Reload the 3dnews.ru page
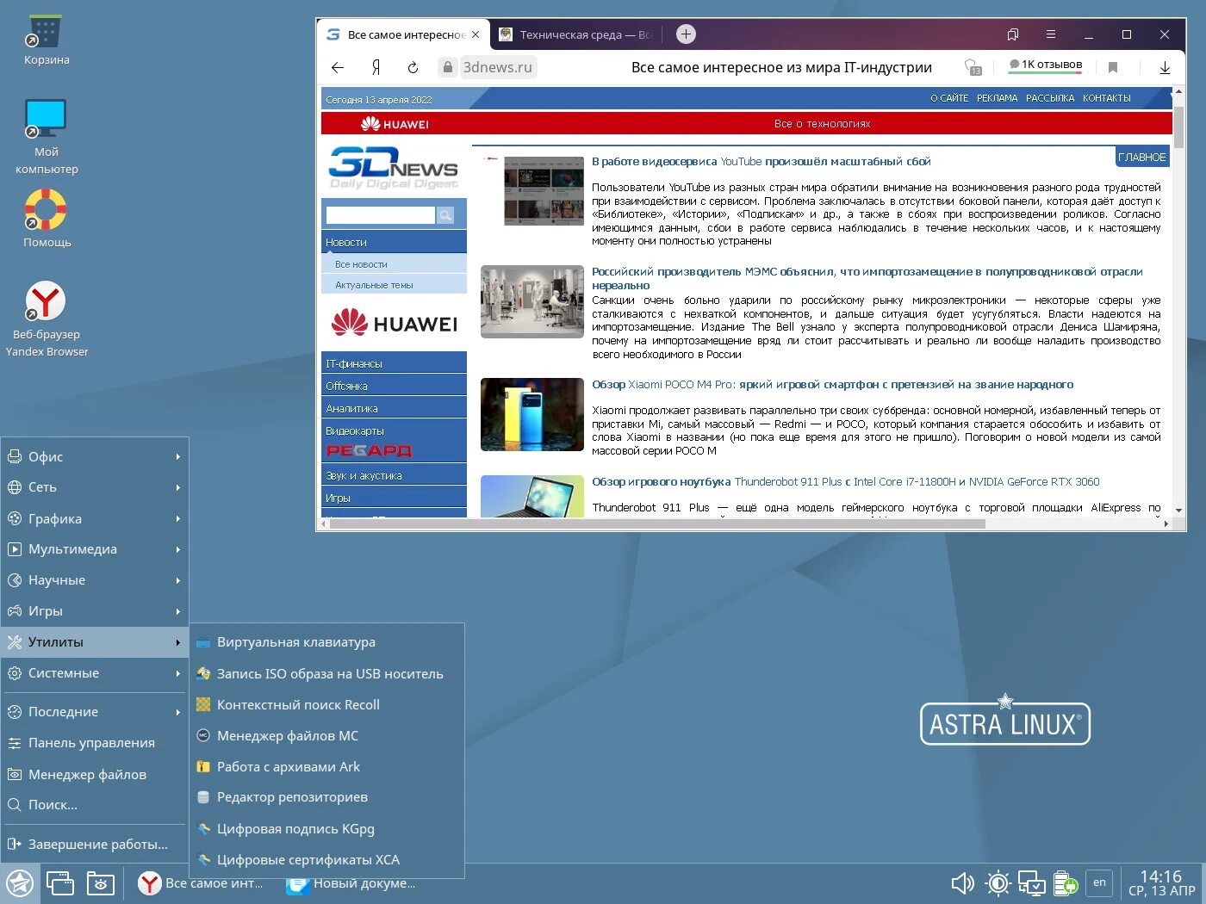The height and width of the screenshot is (904, 1206). [x=413, y=67]
